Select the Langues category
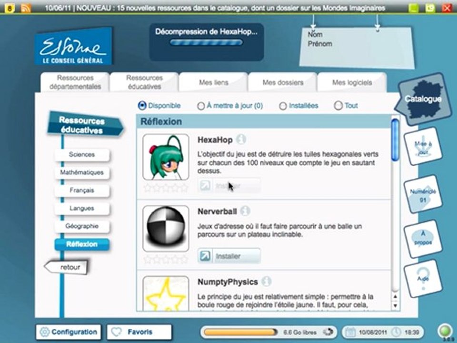Screen dimensions: 457x343 click(x=82, y=208)
